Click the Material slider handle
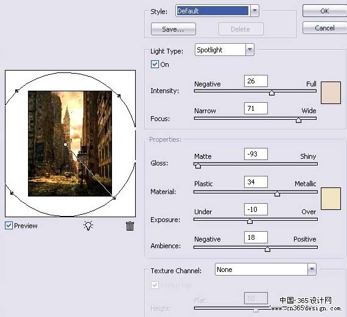 click(277, 193)
